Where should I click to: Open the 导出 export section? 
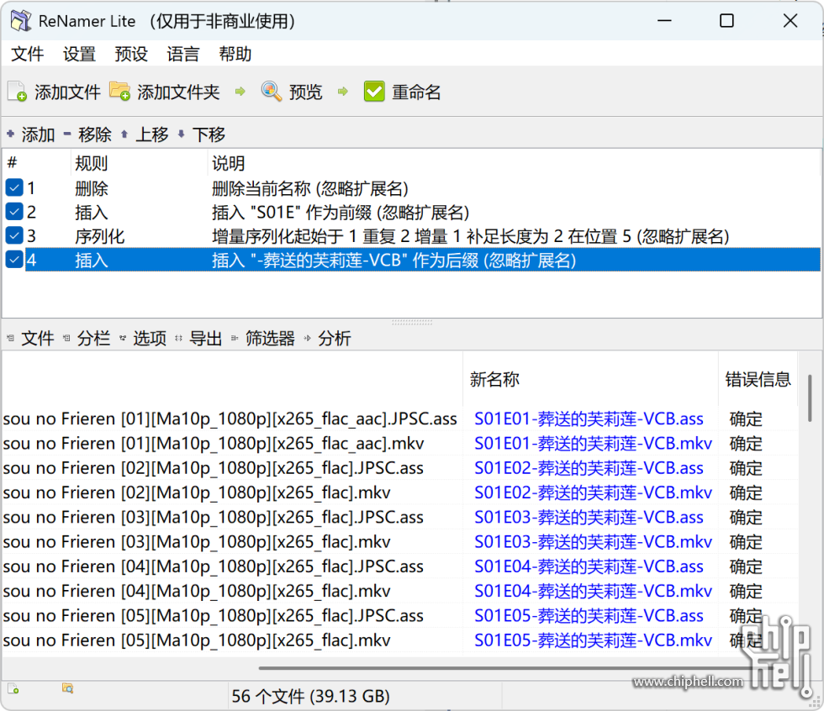pyautogui.click(x=205, y=338)
